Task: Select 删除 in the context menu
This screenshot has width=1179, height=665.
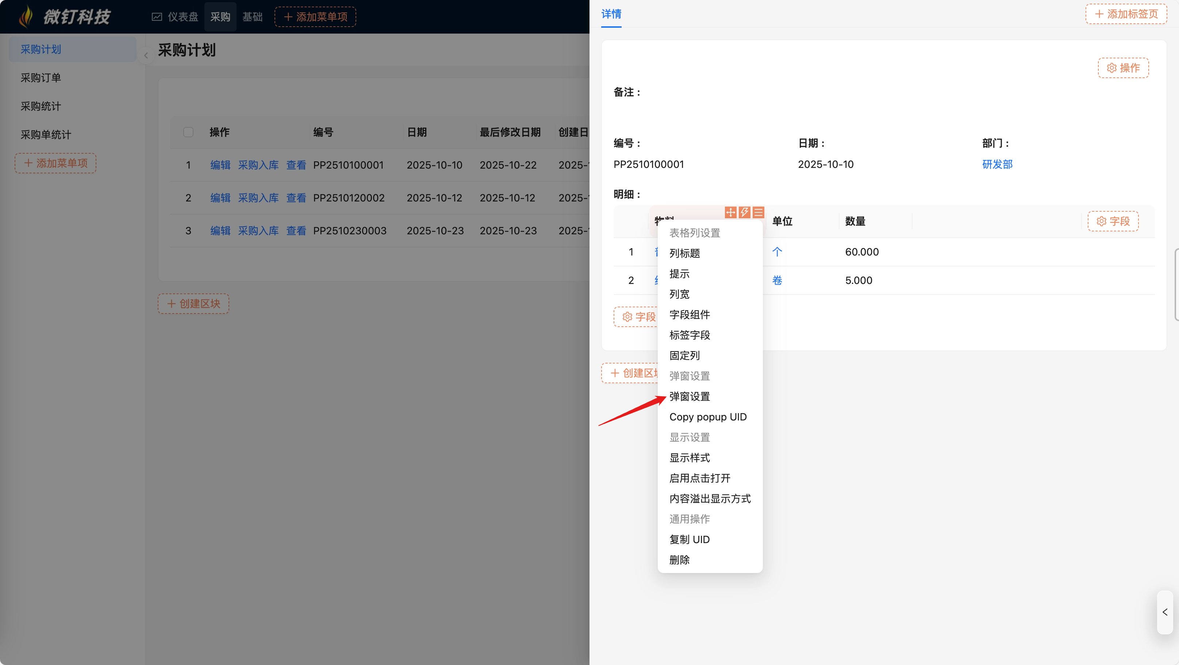Action: click(679, 560)
